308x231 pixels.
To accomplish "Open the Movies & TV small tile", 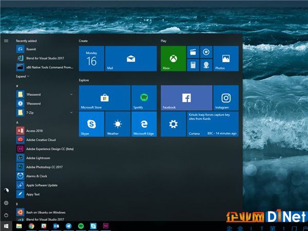I will (193, 52).
